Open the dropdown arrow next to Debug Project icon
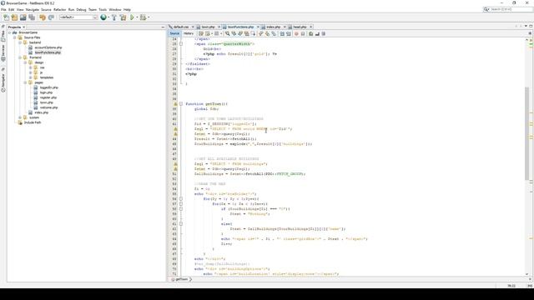Screen dimensions: 534x300 point(149,17)
